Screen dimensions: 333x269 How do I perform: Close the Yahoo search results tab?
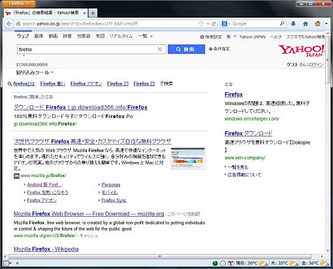click(x=84, y=13)
